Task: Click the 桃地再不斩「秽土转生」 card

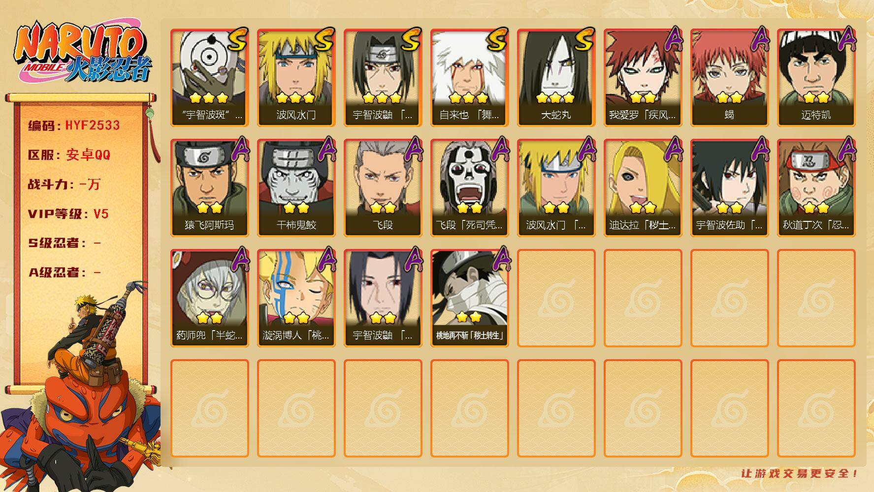Action: 469,298
